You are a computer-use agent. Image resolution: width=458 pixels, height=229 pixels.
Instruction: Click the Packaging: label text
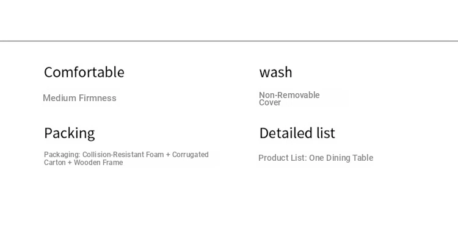point(62,155)
